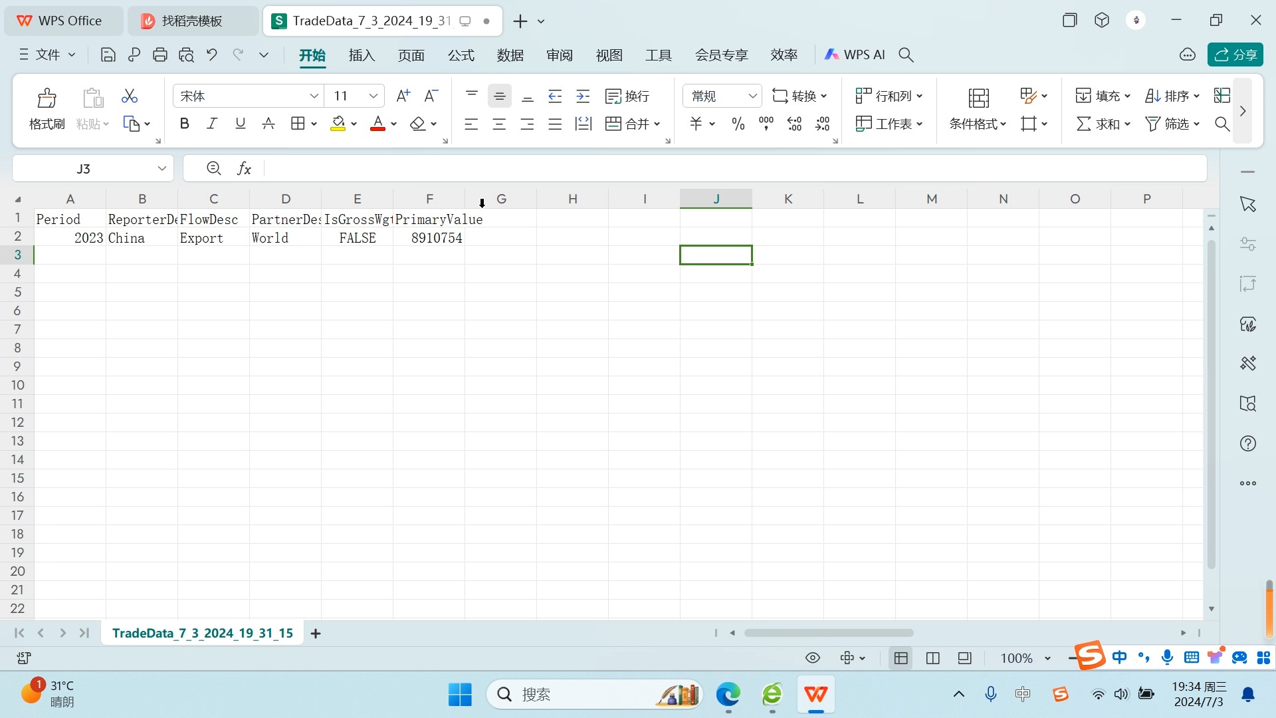Switch to 找稻壳模板 window tab
Viewport: 1276px width, 718px height.
click(x=192, y=21)
